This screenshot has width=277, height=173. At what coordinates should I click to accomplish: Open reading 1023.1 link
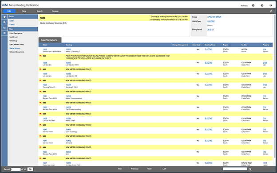68,119
